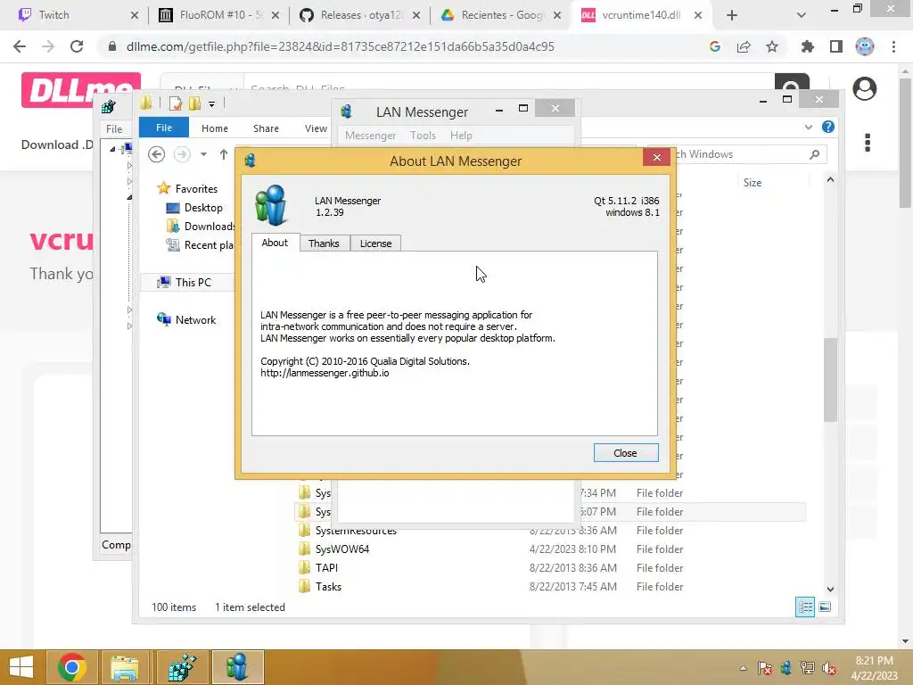Open Chrome profile avatar
The image size is (913, 685).
pyautogui.click(x=865, y=46)
